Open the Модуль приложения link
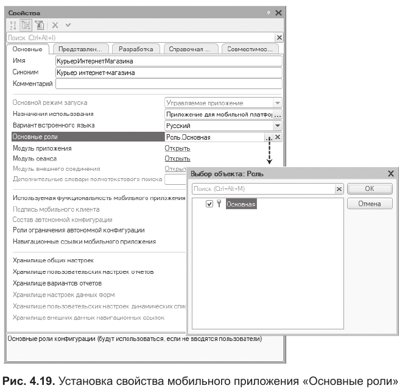Image resolution: width=408 pixels, height=391 pixels. (x=177, y=148)
